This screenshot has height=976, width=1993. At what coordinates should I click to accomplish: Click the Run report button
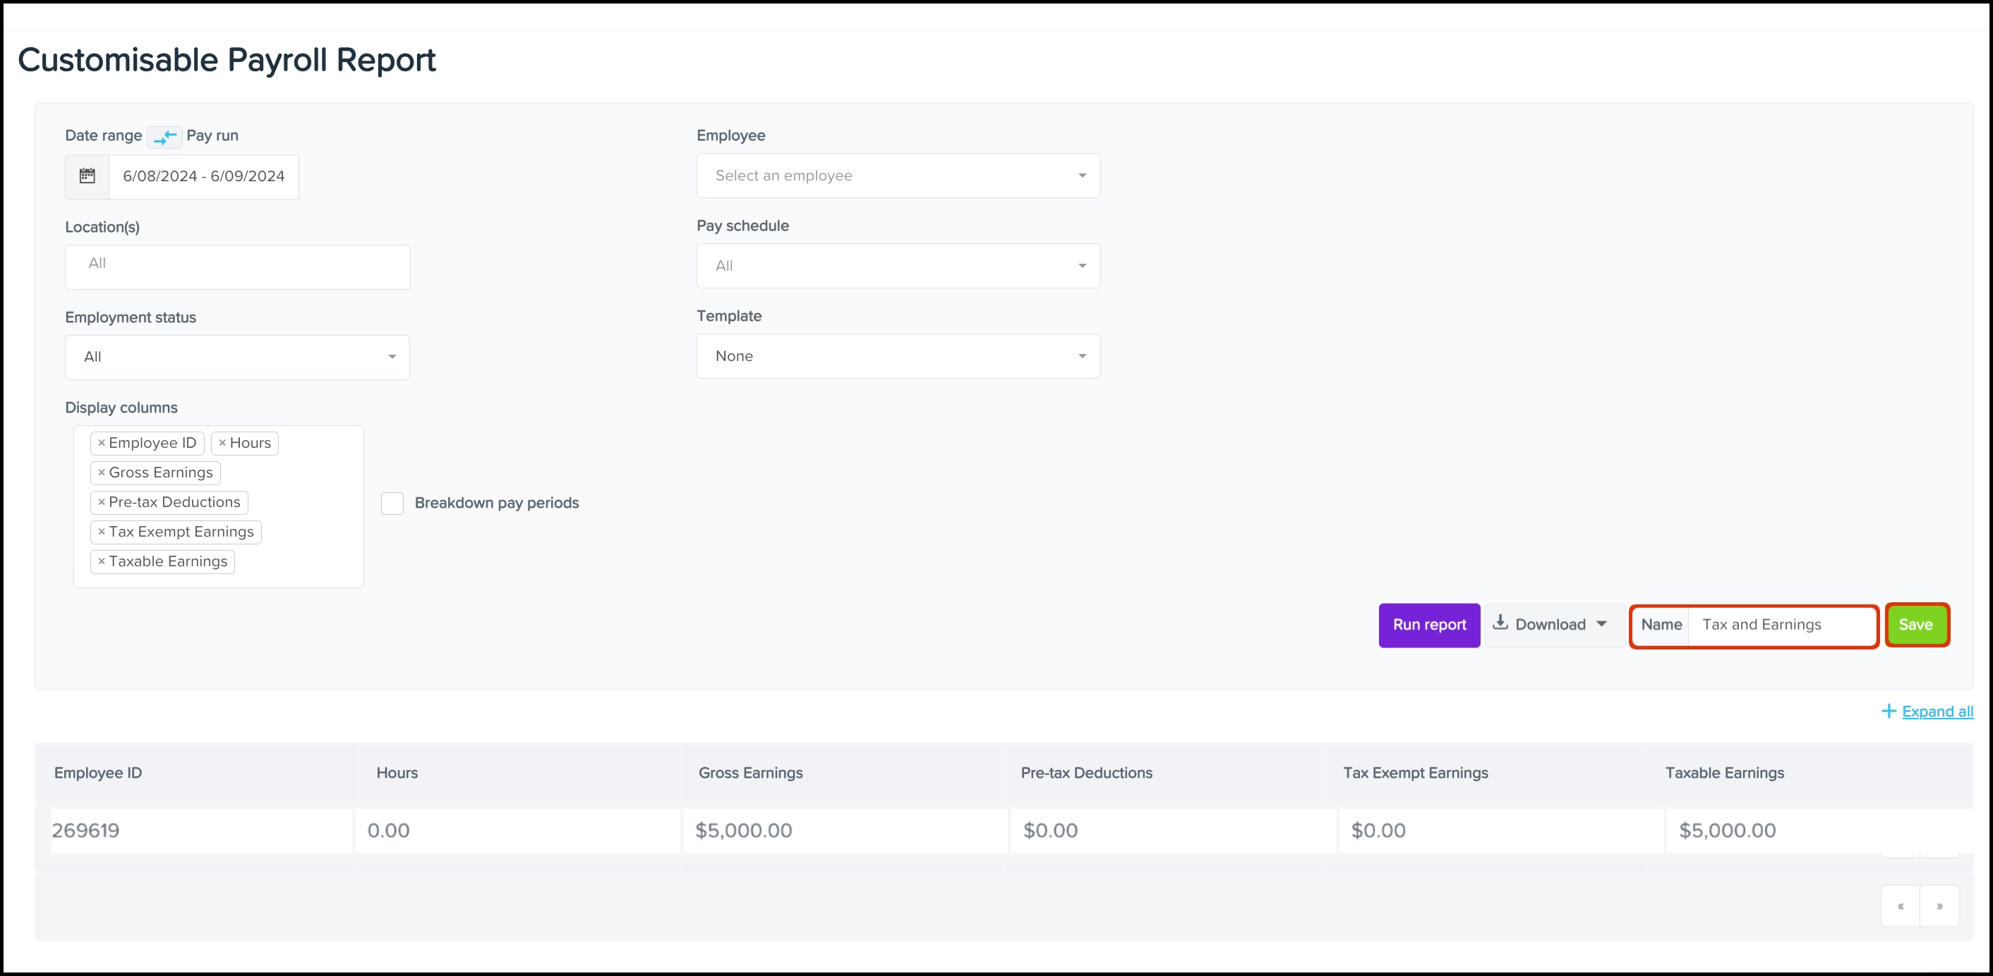click(x=1429, y=625)
